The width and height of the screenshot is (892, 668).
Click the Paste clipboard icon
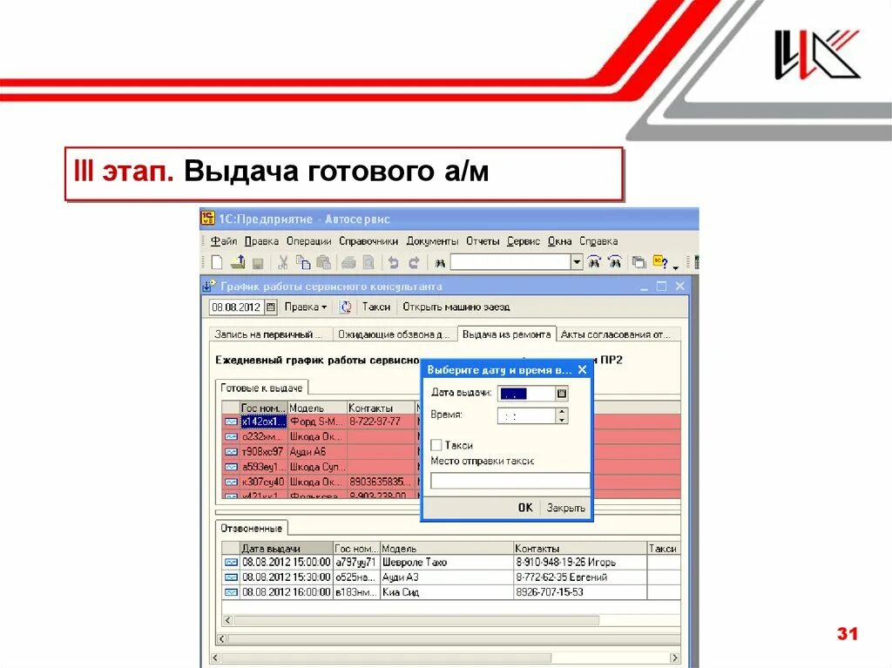coord(324,262)
